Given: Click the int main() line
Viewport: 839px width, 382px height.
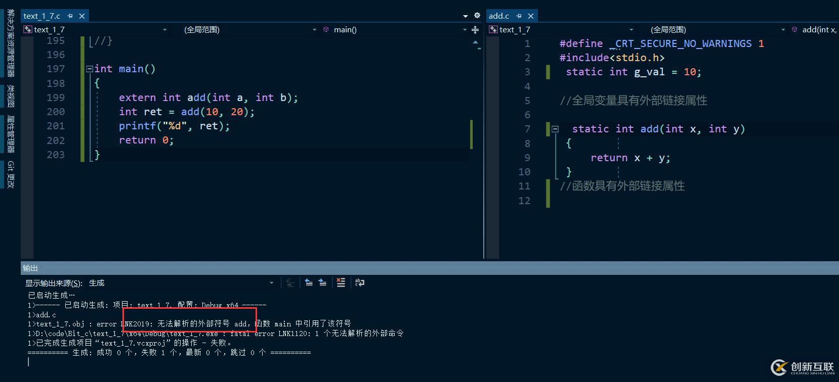Looking at the screenshot, I should (x=125, y=69).
